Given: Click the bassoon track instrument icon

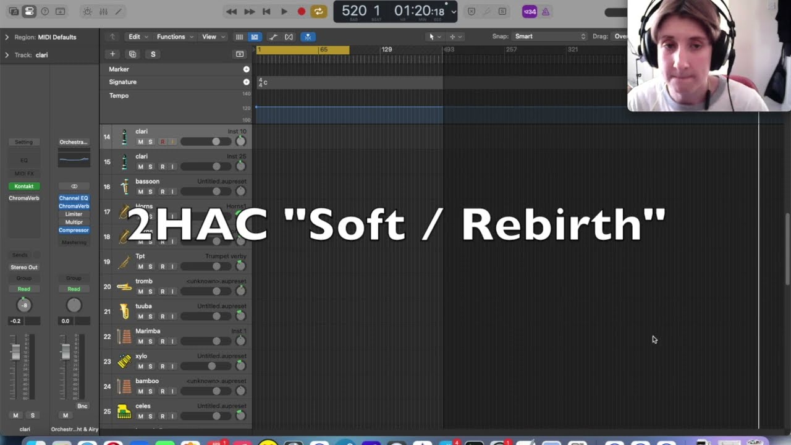Looking at the screenshot, I should click(124, 187).
